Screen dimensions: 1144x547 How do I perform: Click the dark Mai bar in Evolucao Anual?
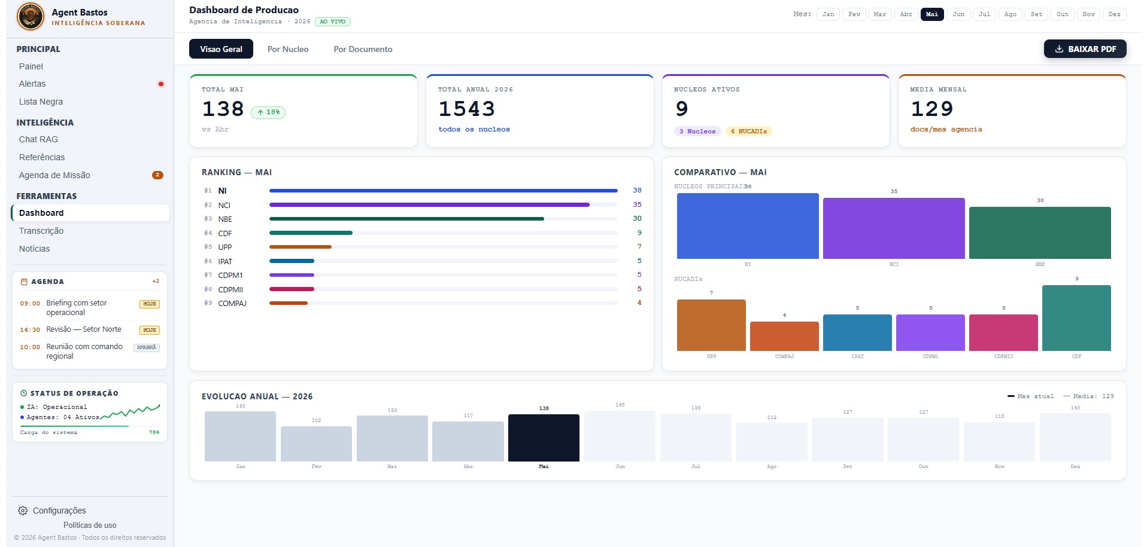(544, 438)
